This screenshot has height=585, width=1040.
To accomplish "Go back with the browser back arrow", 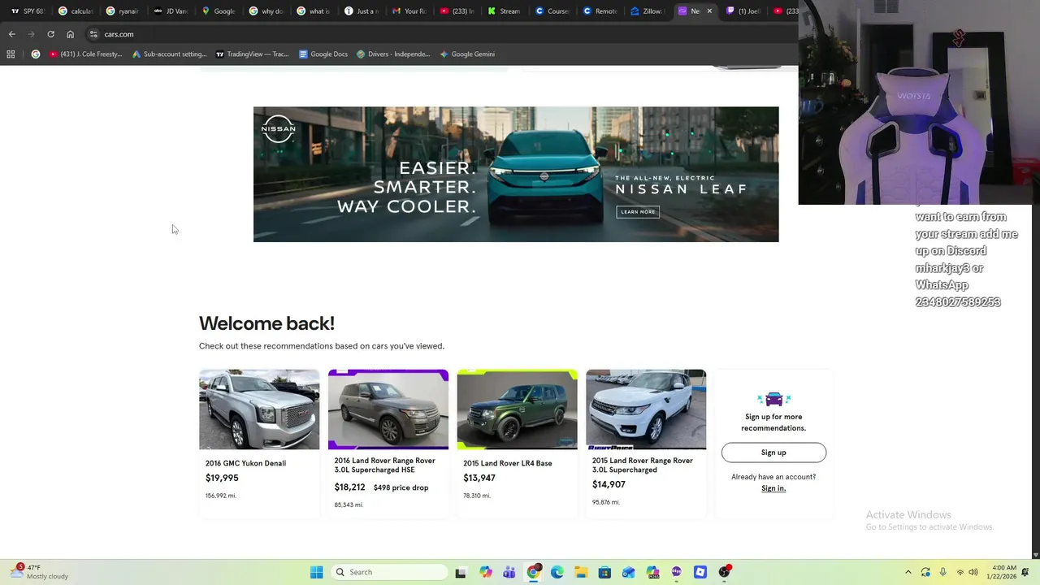I will (x=11, y=34).
